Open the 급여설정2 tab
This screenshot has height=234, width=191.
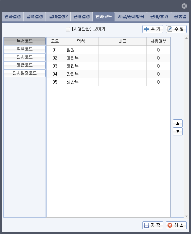[58, 17]
